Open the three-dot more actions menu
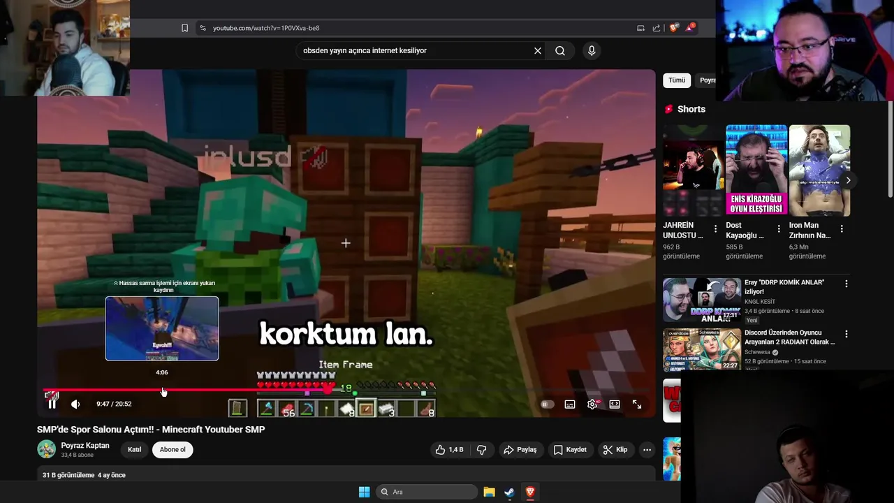Image resolution: width=894 pixels, height=503 pixels. click(x=647, y=450)
